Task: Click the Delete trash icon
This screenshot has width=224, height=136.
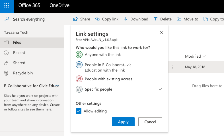Action: pyautogui.click(x=155, y=19)
